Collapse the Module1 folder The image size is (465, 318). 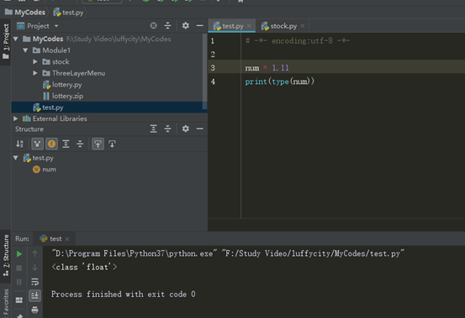25,50
